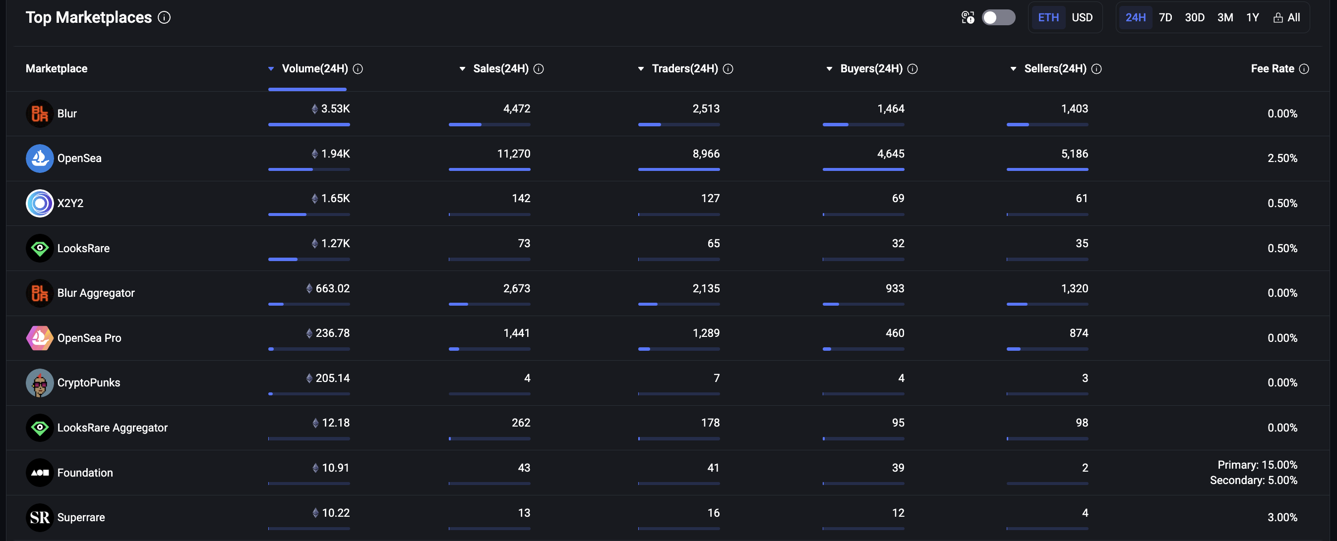Select the locked All time range
The width and height of the screenshot is (1337, 541).
[1286, 18]
